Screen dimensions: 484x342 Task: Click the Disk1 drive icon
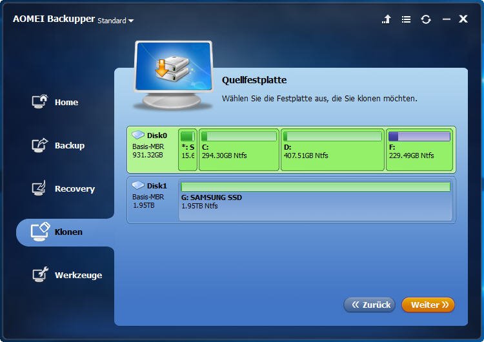click(x=138, y=185)
